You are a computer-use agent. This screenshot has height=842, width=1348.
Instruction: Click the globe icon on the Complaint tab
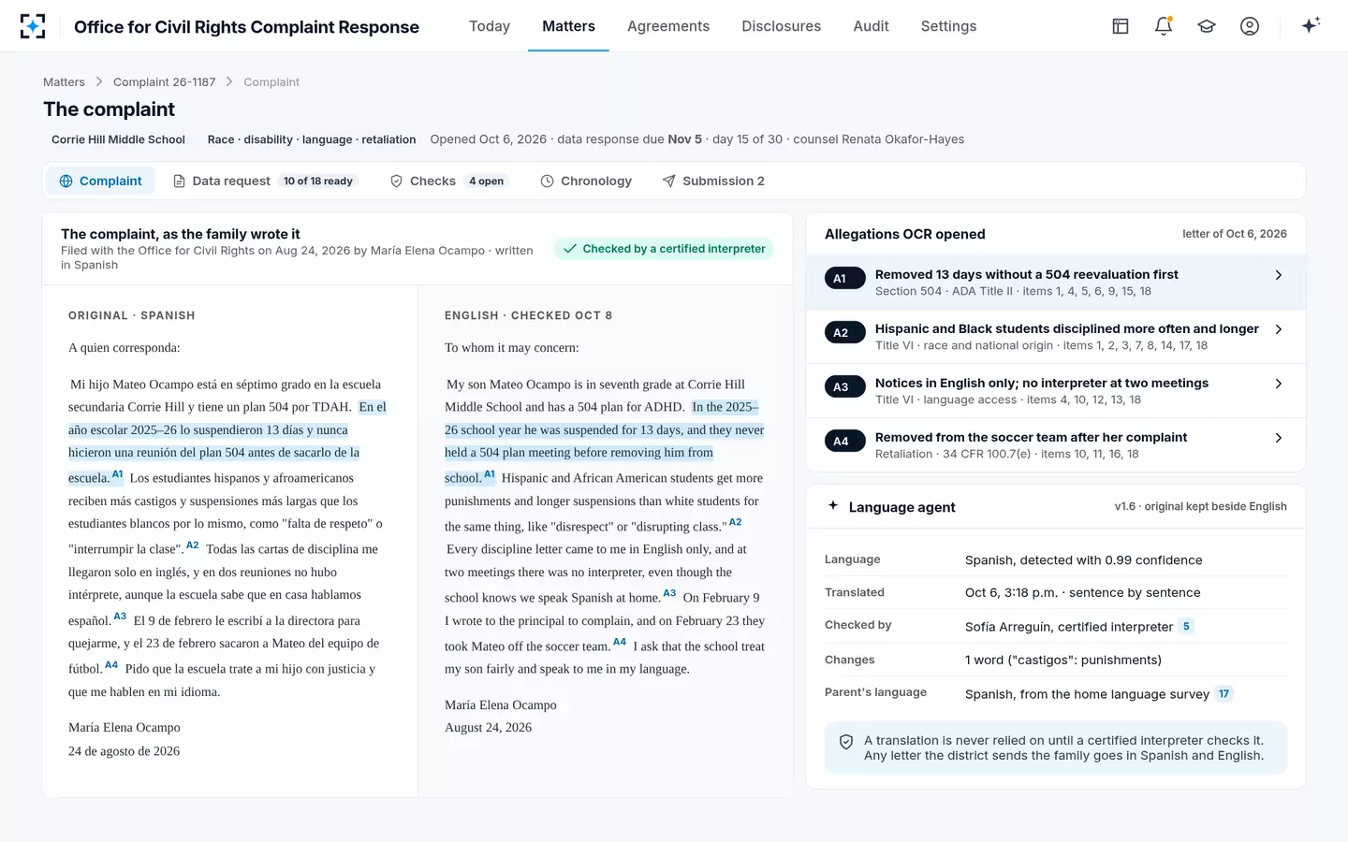66,181
